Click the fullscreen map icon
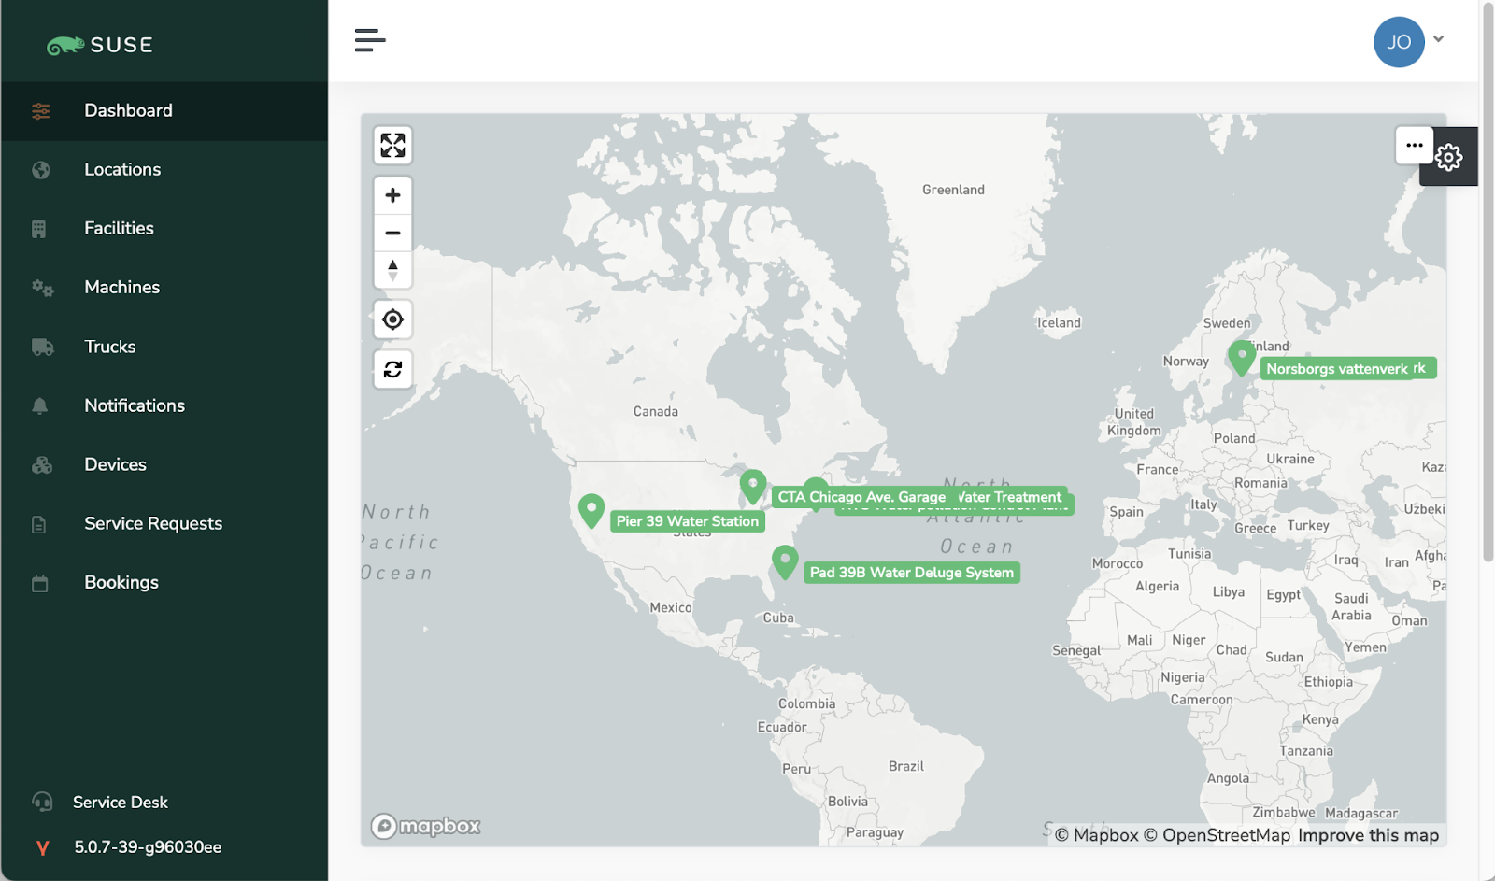This screenshot has height=881, width=1495. coord(392,146)
